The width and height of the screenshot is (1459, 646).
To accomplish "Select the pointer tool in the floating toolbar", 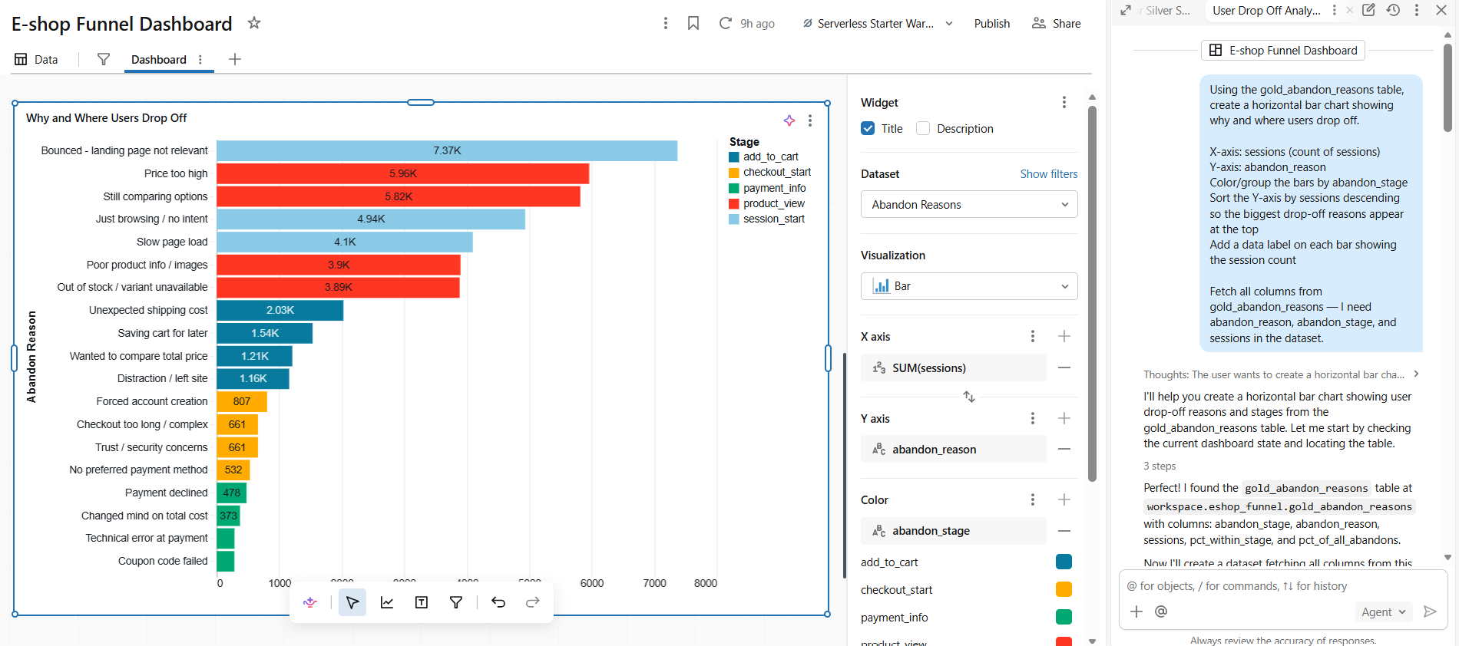I will [x=352, y=602].
